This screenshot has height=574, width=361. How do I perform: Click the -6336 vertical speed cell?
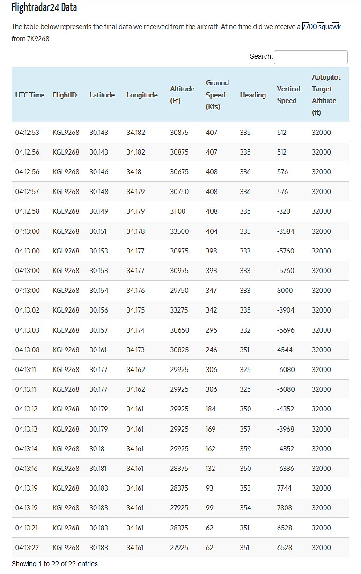[286, 469]
